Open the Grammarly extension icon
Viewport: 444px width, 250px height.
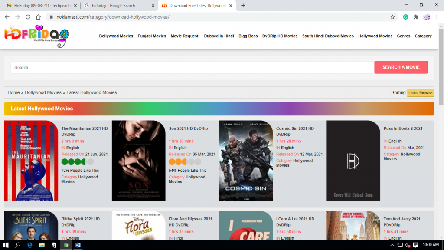tap(405, 17)
